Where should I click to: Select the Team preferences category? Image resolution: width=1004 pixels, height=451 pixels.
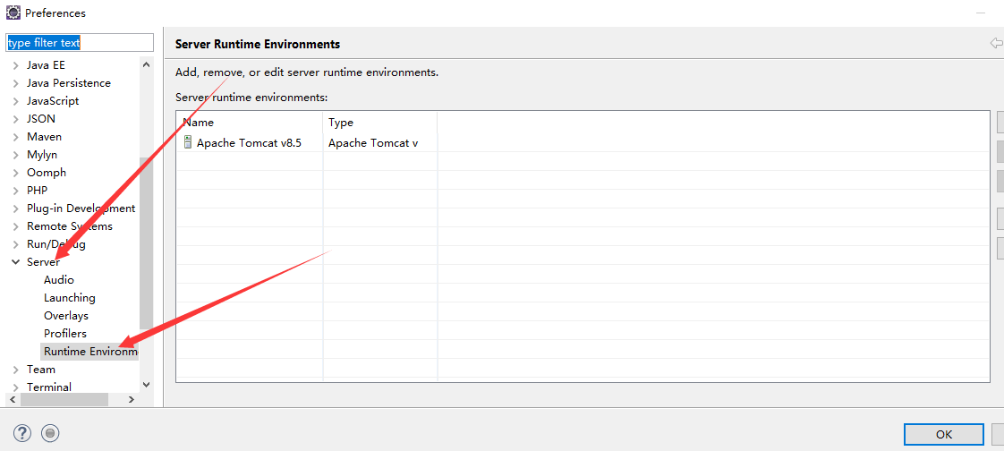41,370
